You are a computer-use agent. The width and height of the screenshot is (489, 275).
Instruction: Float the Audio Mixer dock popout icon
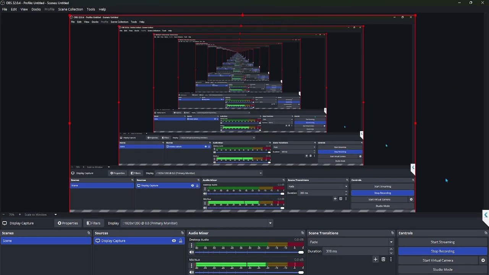[x=302, y=233]
